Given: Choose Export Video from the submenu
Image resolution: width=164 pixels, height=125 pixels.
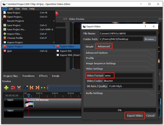Looking at the screenshot, I should tap(68, 46).
